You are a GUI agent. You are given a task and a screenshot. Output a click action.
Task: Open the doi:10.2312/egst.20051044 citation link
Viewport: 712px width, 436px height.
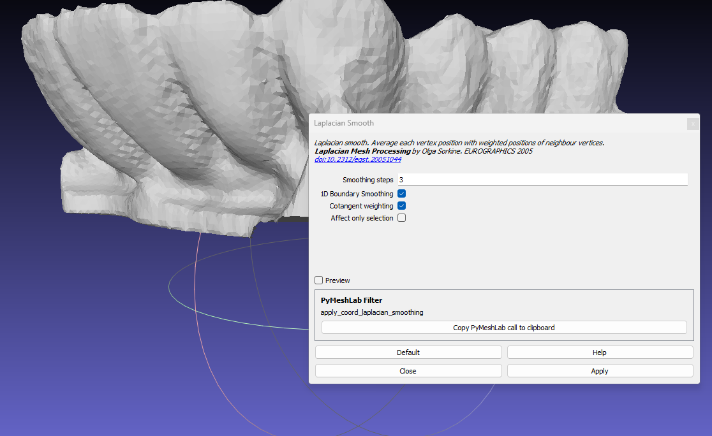coord(357,159)
